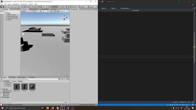Open the Scripts folder in Project

pyautogui.click(x=7, y=96)
